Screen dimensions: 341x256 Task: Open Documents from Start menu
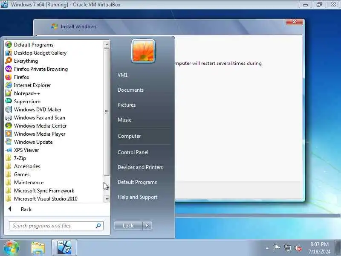tap(130, 90)
